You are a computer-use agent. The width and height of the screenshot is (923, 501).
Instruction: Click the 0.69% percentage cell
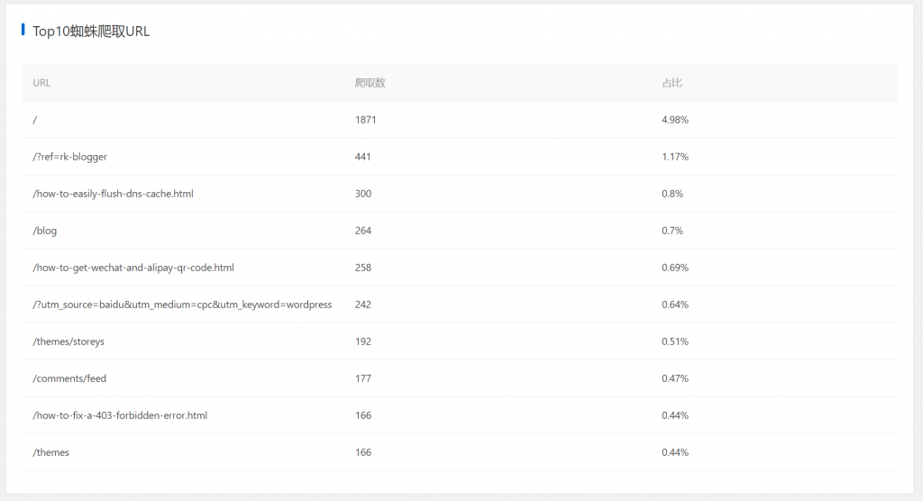pyautogui.click(x=674, y=268)
